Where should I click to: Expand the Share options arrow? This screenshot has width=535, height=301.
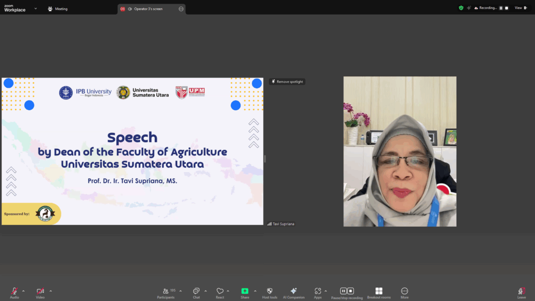[x=255, y=291]
